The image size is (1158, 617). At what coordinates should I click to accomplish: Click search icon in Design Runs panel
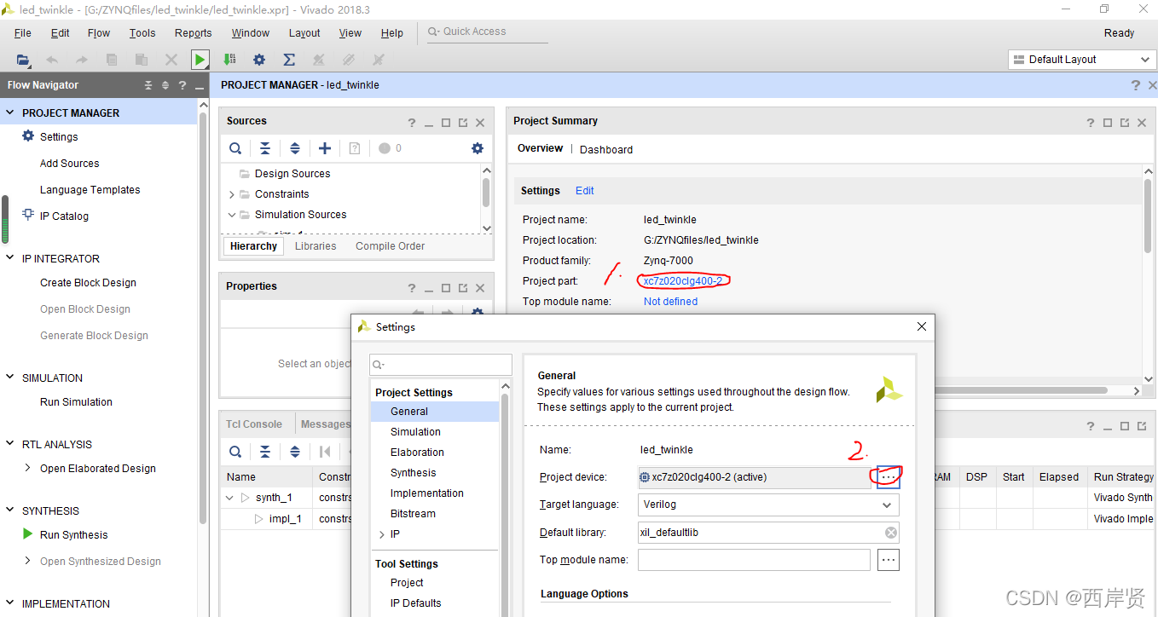click(x=235, y=452)
